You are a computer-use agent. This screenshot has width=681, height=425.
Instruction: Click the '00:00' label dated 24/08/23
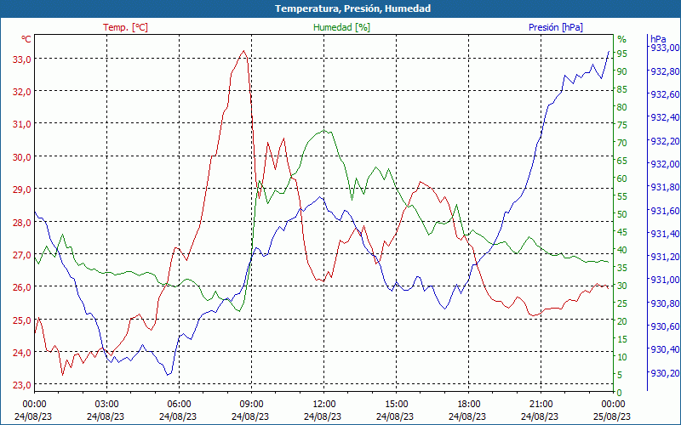point(33,405)
